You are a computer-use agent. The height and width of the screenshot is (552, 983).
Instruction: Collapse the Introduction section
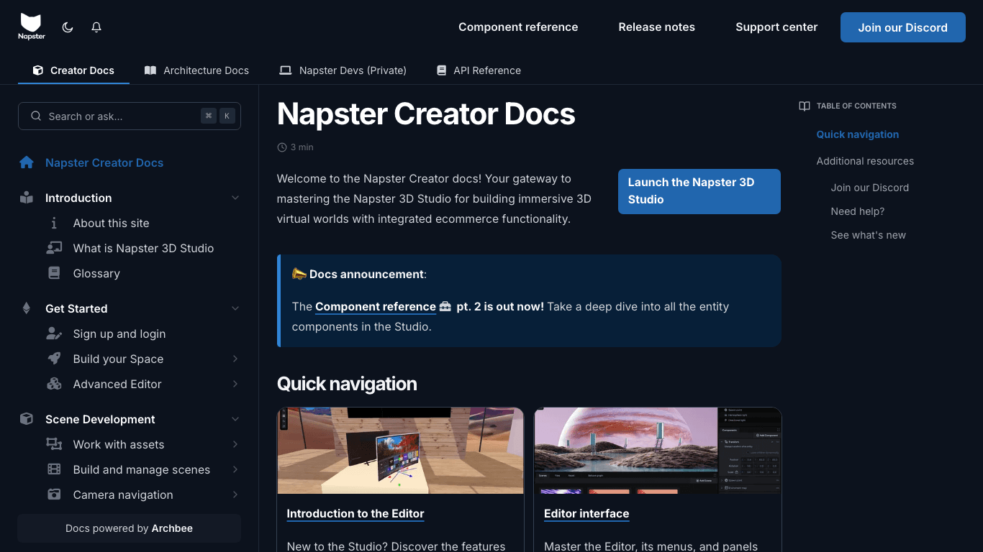coord(235,198)
